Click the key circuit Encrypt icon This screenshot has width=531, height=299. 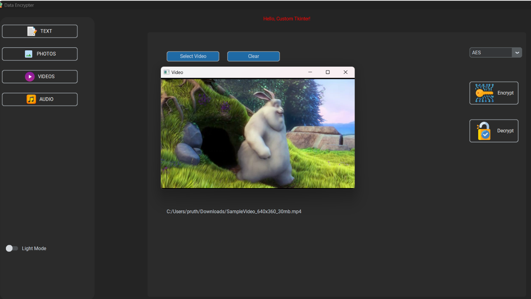coord(484,93)
